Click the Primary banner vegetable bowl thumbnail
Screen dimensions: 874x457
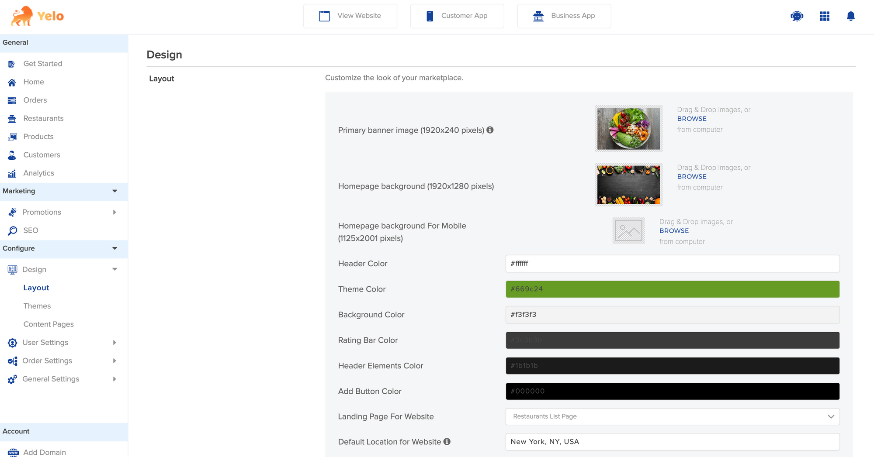click(628, 129)
